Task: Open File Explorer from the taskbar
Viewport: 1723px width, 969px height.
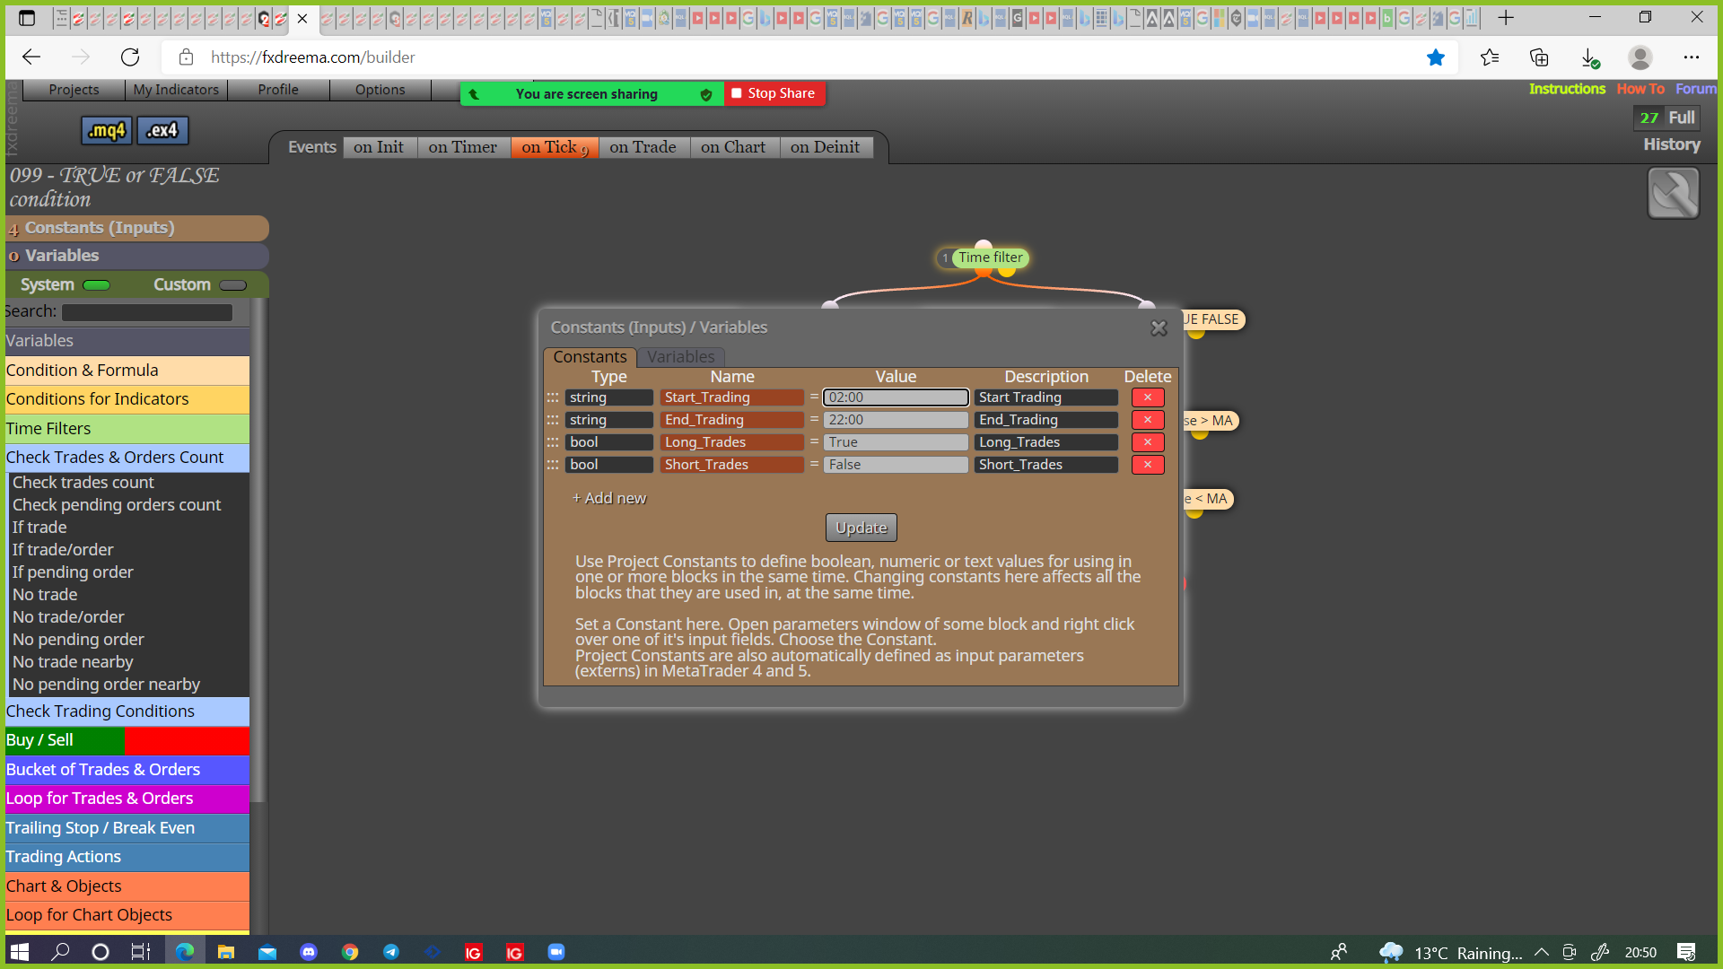Action: pos(226,952)
